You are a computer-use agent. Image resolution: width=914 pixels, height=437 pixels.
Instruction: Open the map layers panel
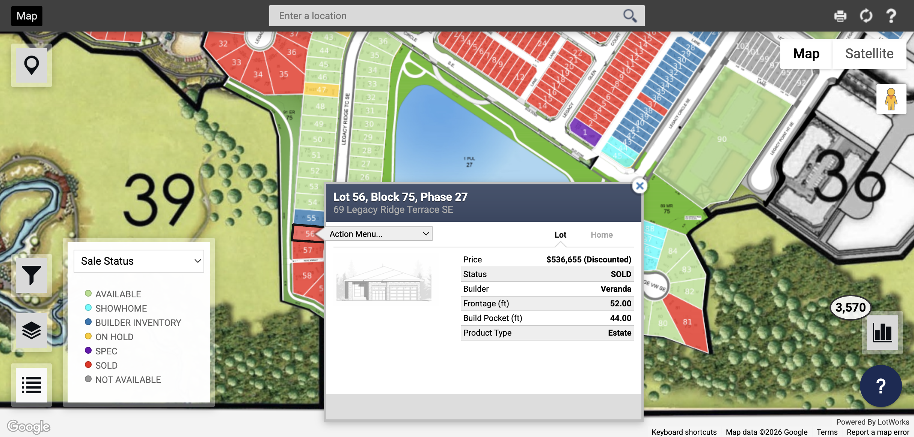(x=32, y=330)
